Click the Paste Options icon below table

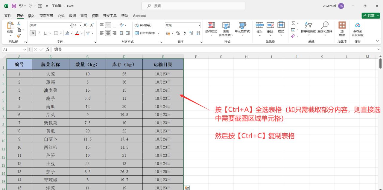point(187,188)
